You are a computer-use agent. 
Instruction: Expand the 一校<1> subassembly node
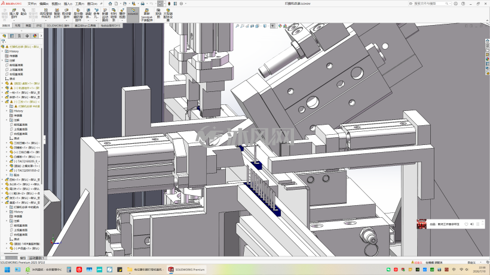[x=2, y=92]
